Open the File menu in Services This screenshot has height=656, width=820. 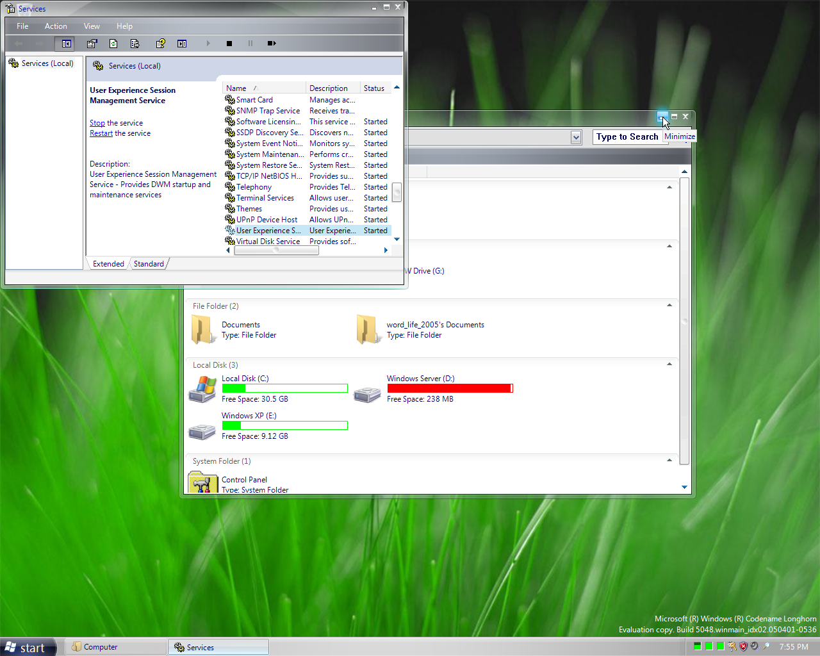click(22, 26)
